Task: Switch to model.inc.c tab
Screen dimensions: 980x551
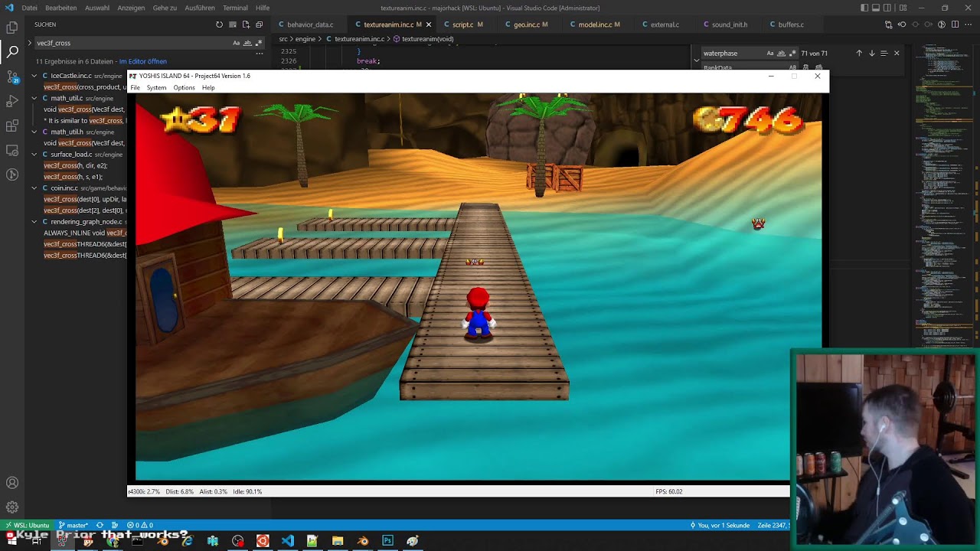Action: pos(595,24)
